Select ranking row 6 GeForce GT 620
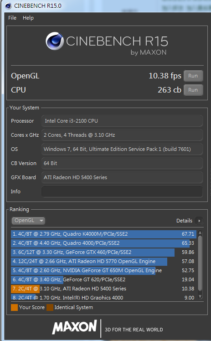The image size is (211, 341). pyautogui.click(x=103, y=279)
